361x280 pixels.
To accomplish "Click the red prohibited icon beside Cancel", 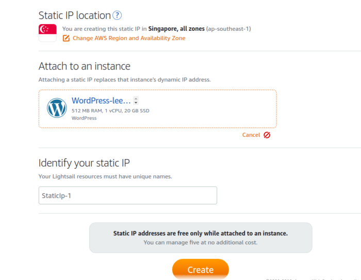I will point(267,135).
